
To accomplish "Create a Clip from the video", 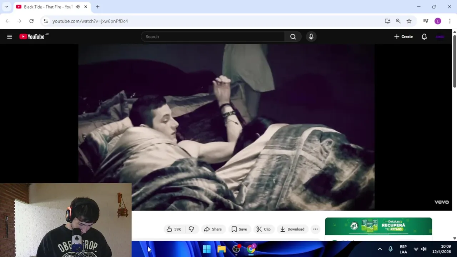I will click(x=263, y=229).
